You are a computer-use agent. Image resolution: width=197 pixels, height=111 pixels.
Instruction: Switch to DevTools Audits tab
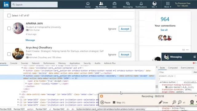[x=97, y=63]
